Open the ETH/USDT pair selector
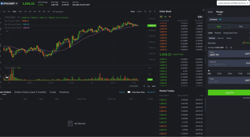 (9, 3)
